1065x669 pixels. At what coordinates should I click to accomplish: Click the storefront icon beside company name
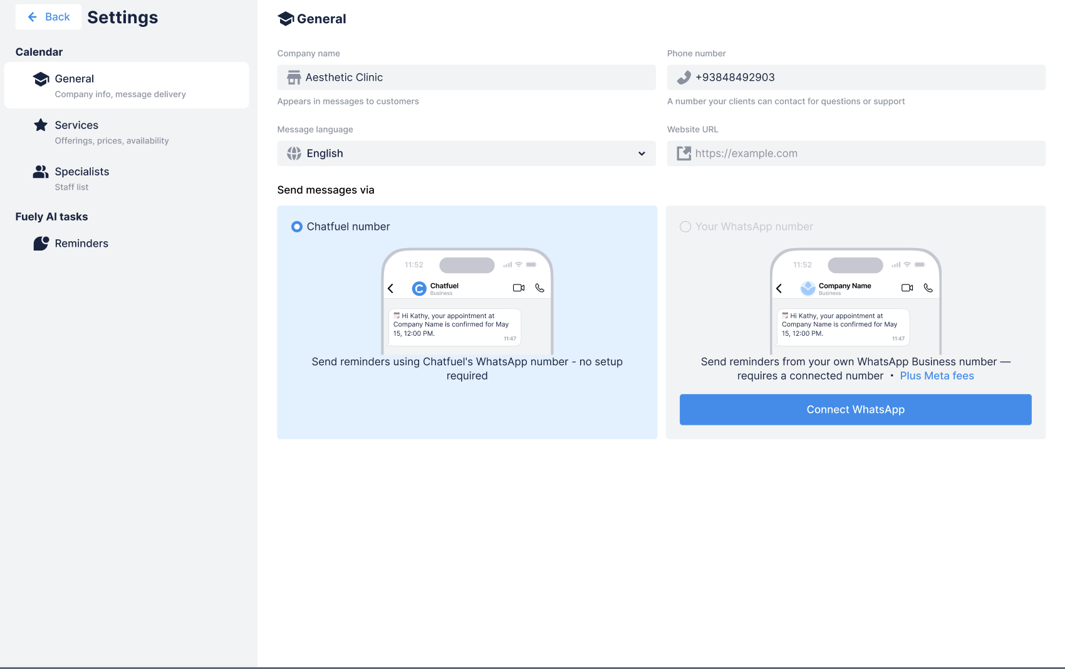click(x=294, y=78)
